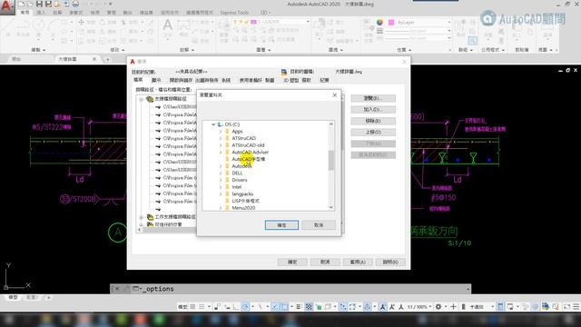
Task: Click the clean screen icon in status bar
Action: click(566, 307)
